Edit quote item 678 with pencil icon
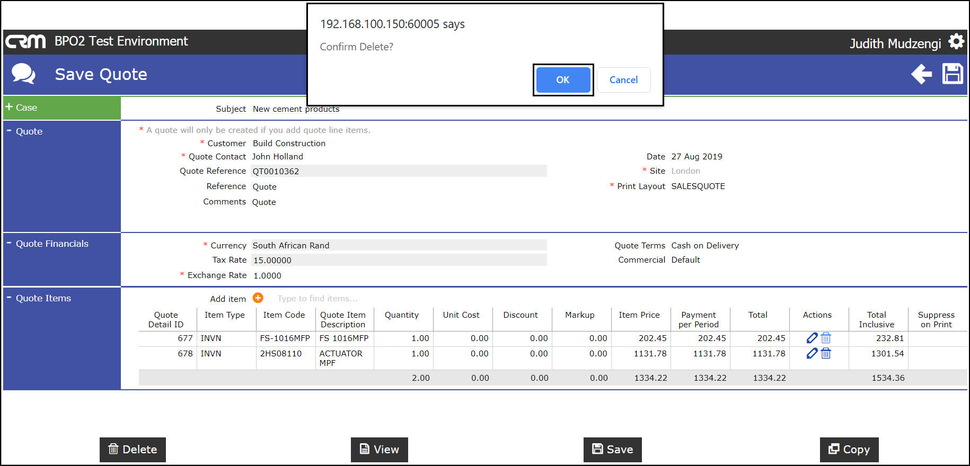 [x=812, y=353]
